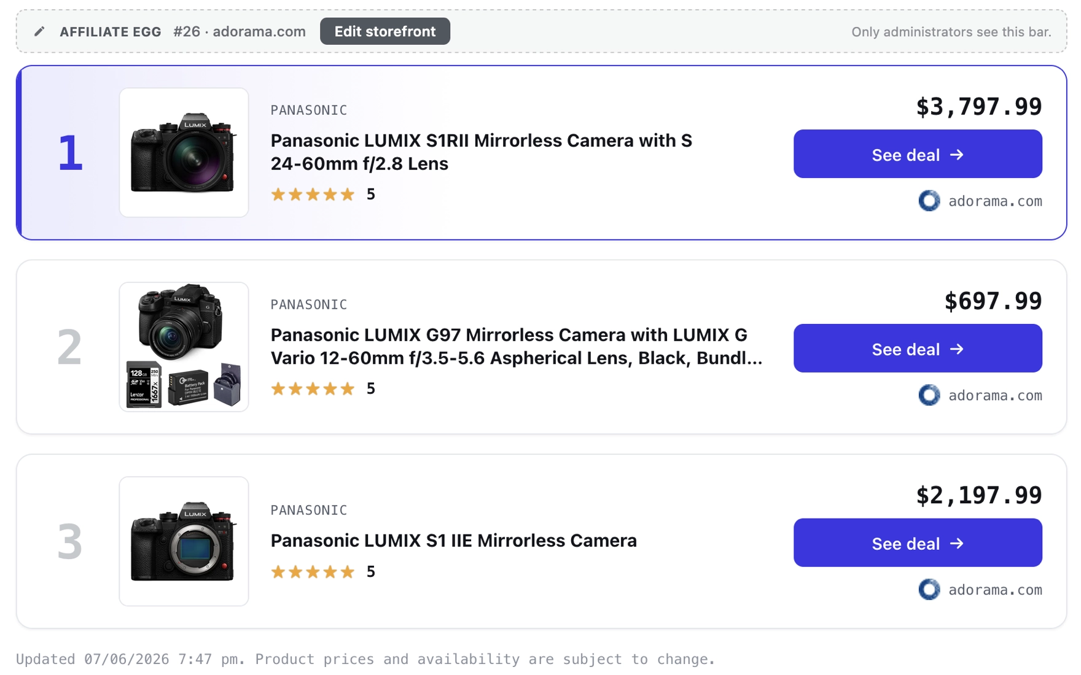Click See deal for the $2,197.99 camera
Viewport: 1081px width, 675px height.
pyautogui.click(x=918, y=543)
